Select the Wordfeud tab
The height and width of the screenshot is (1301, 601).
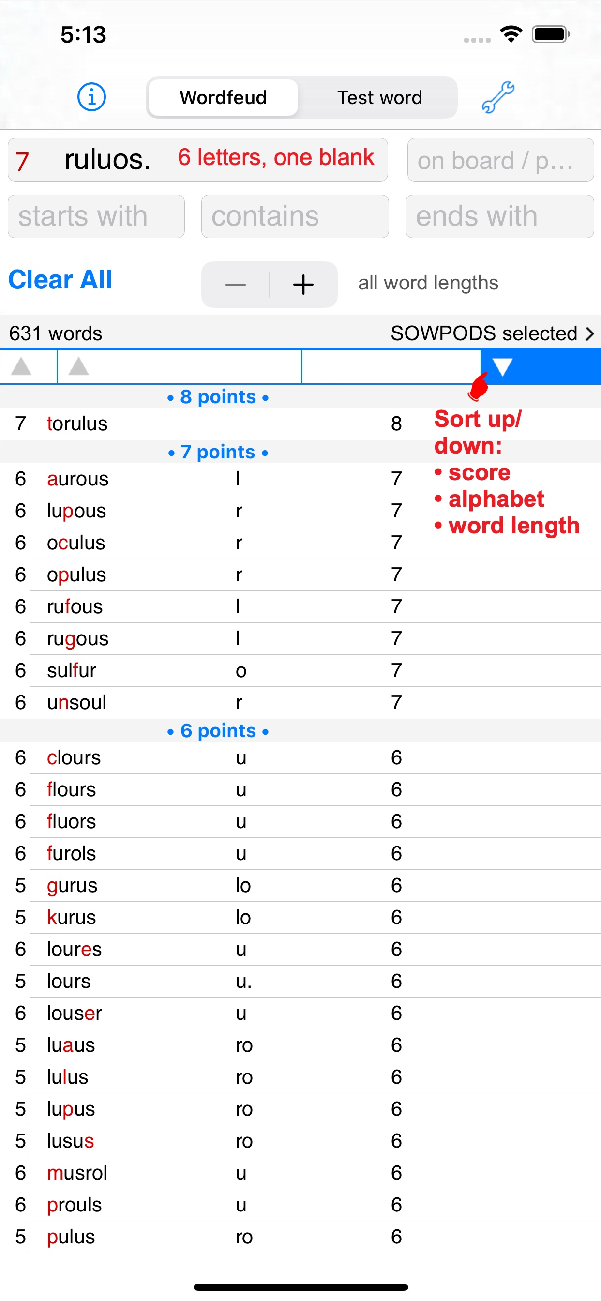[223, 97]
